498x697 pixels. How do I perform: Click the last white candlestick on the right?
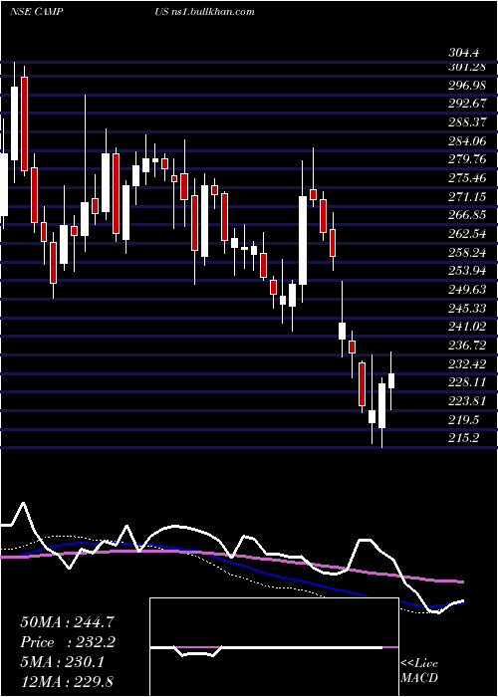(x=391, y=381)
